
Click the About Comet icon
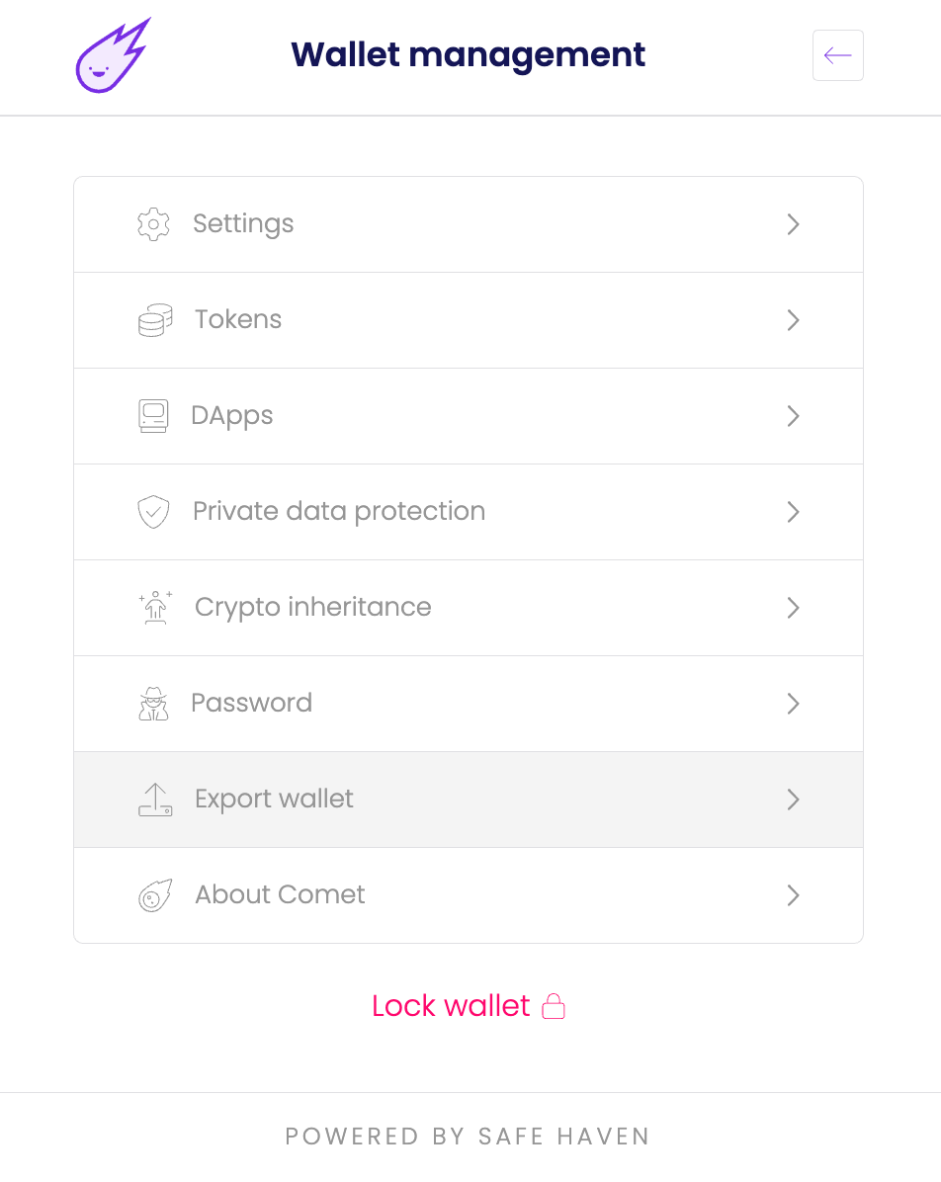coord(155,895)
